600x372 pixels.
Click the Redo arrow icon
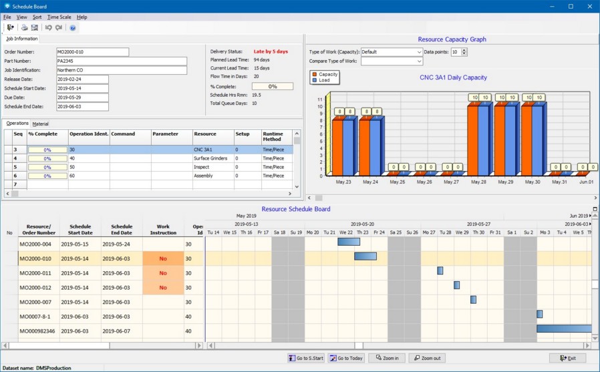pos(59,27)
